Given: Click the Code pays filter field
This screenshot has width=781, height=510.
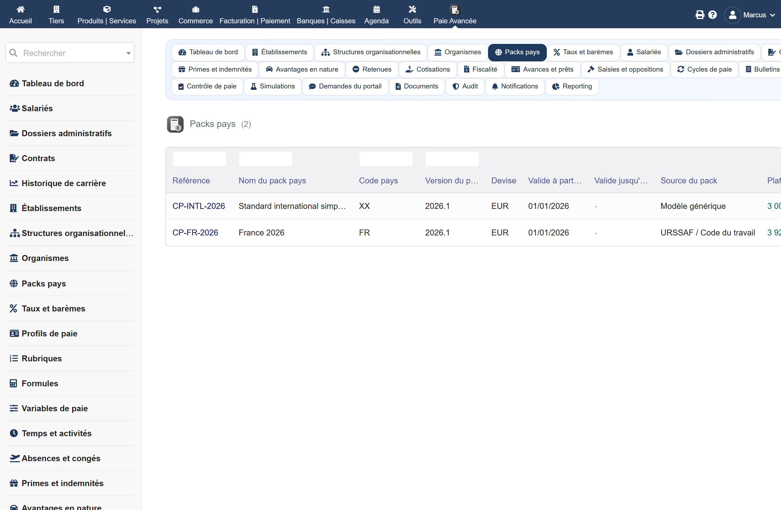Looking at the screenshot, I should [x=386, y=159].
